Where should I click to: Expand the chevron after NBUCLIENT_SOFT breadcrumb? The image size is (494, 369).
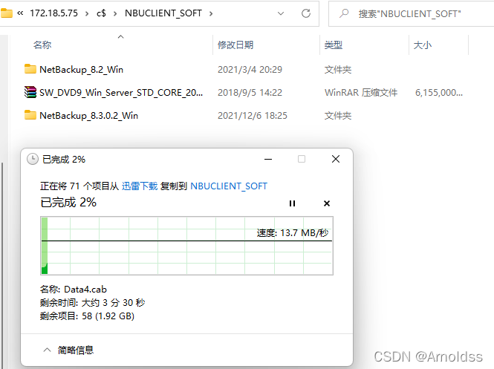coord(211,13)
